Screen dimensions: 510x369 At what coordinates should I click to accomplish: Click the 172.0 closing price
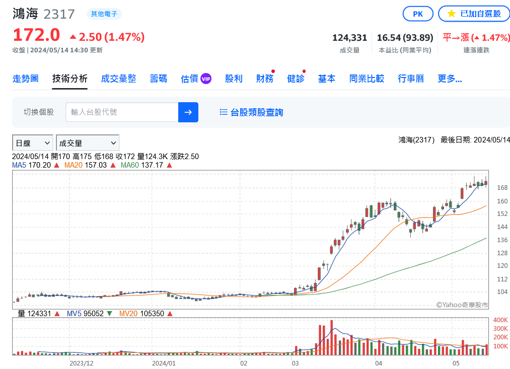pos(36,35)
